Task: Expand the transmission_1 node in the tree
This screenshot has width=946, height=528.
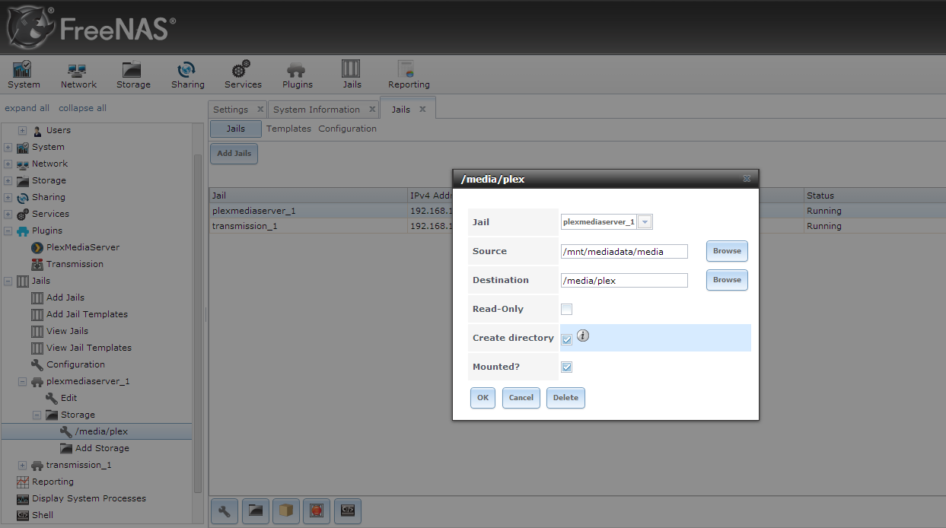Action: click(x=22, y=466)
